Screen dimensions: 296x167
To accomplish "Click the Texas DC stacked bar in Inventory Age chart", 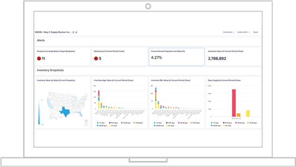I will pos(99,100).
